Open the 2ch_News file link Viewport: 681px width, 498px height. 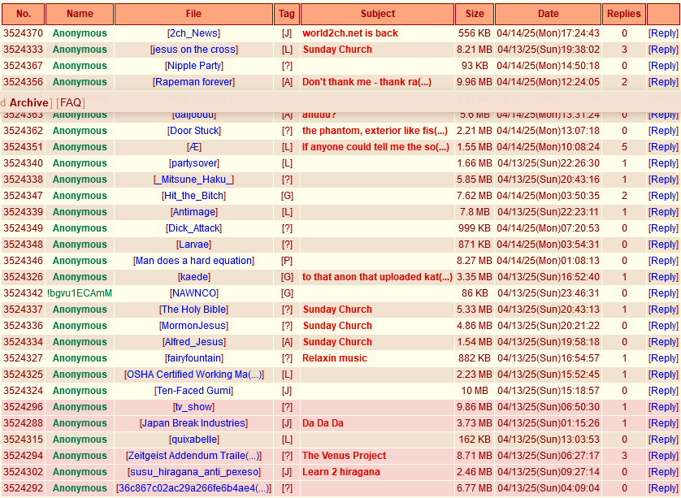(x=193, y=33)
